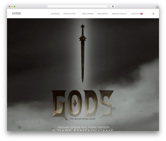
Task: Open the Facebook menu link
Action: tap(55, 14)
